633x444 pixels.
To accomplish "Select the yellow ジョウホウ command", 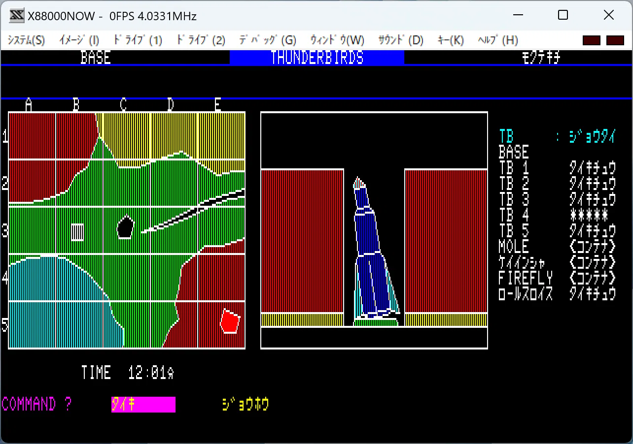I will (246, 405).
